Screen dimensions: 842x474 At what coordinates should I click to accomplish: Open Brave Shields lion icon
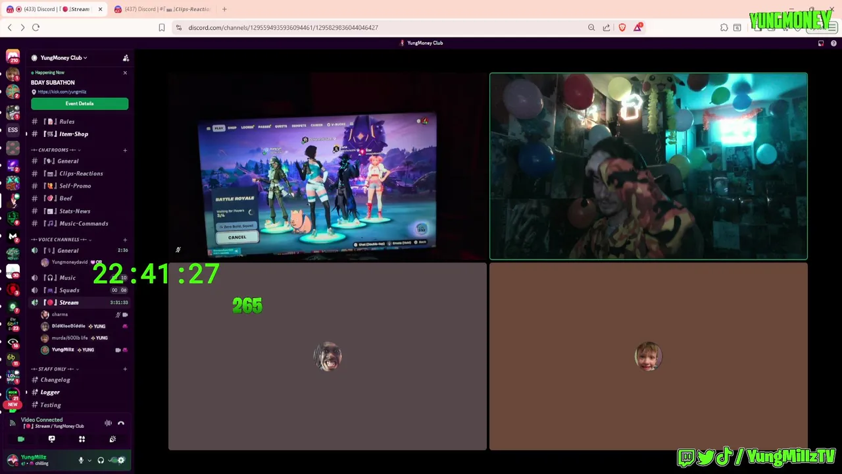point(622,28)
